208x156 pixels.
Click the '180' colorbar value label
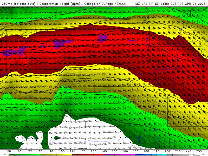click(x=146, y=151)
